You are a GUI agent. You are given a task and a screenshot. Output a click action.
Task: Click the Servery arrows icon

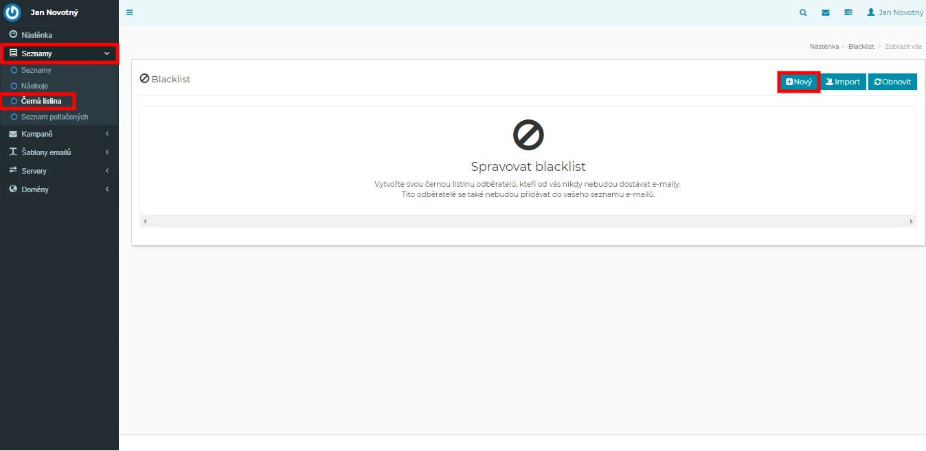pyautogui.click(x=13, y=170)
